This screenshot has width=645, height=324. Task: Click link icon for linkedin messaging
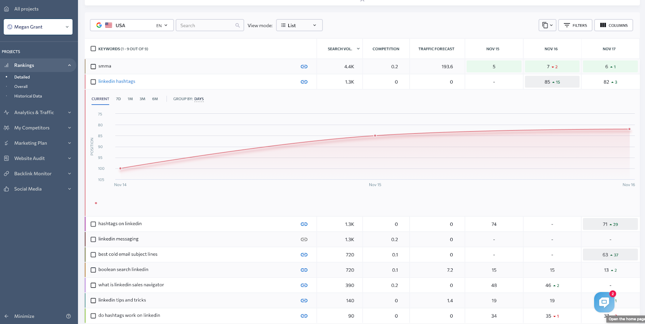tap(304, 240)
